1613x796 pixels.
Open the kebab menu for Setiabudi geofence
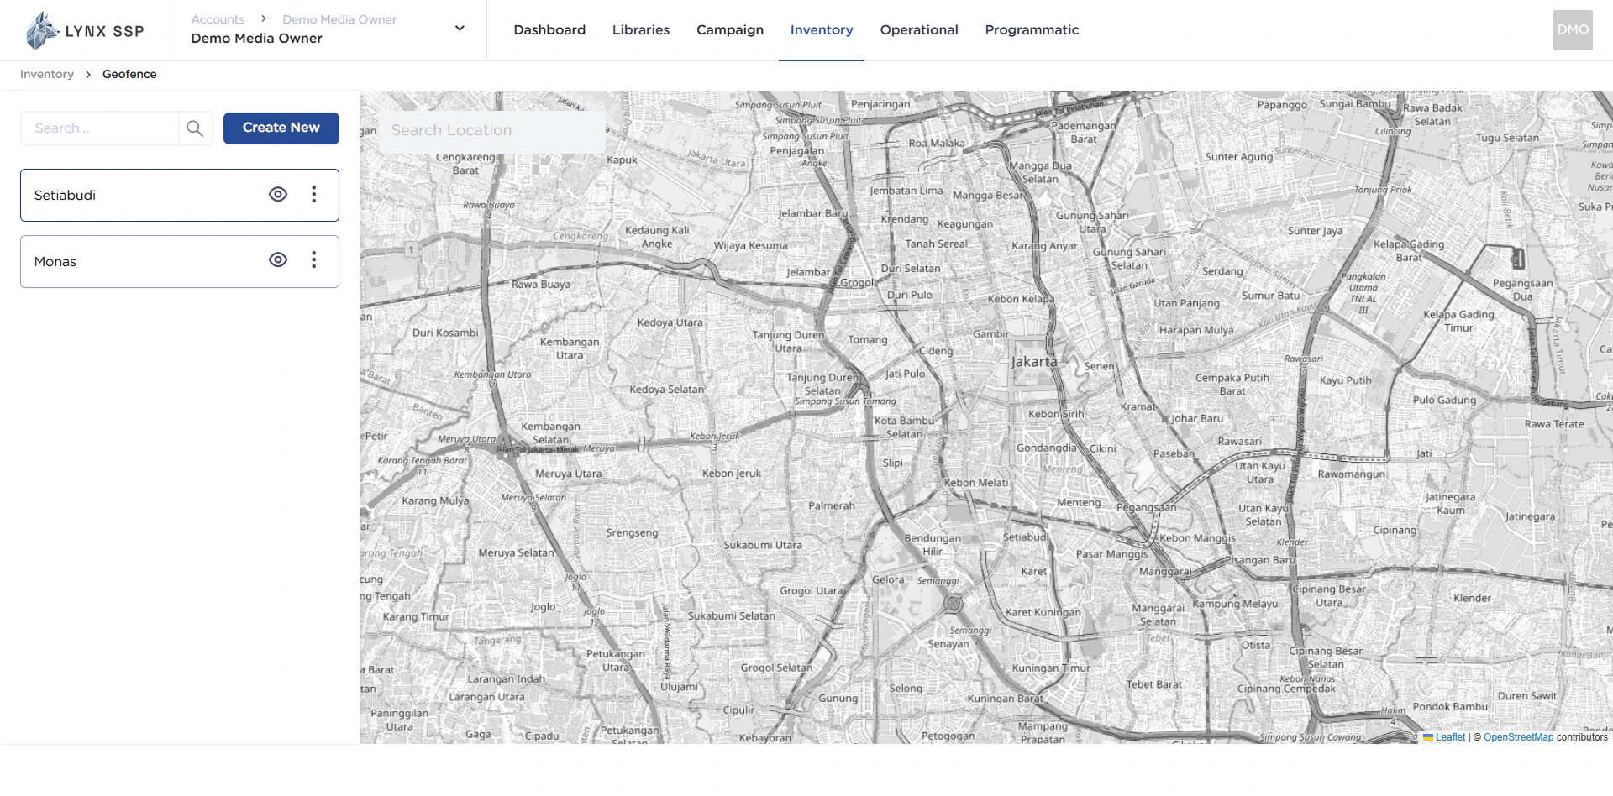coord(314,194)
